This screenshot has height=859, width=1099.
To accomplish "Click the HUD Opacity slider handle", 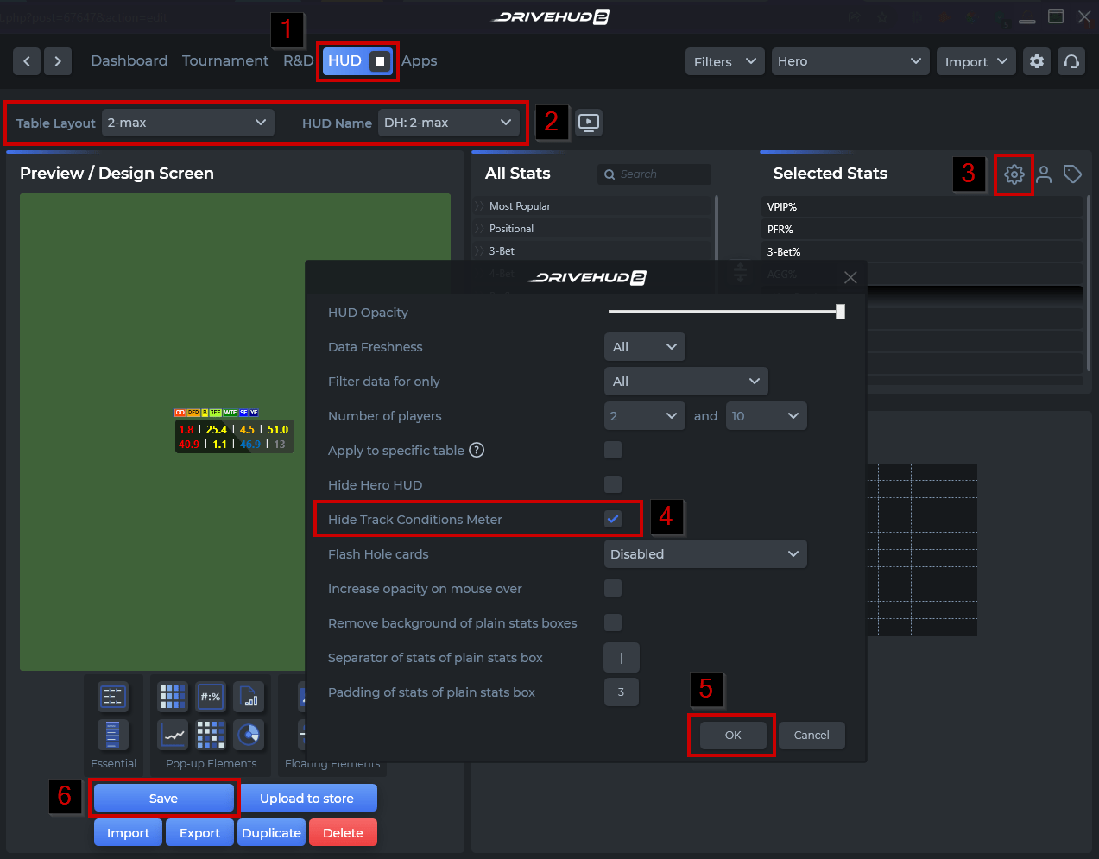I will pos(840,312).
